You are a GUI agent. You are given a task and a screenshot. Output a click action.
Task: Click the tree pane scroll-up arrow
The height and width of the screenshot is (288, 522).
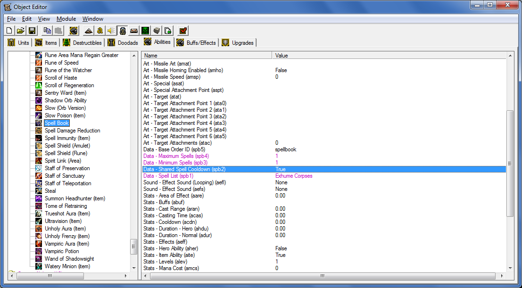[134, 55]
